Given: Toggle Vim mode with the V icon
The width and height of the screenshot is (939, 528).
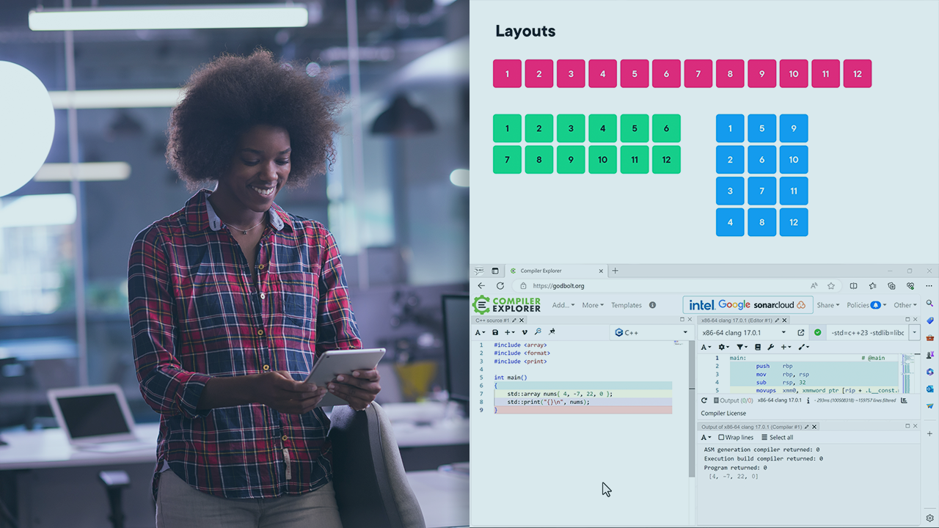Looking at the screenshot, I should pos(525,331).
